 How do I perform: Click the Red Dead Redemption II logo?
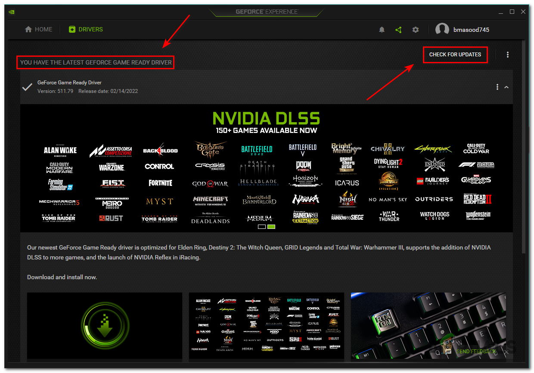477,199
